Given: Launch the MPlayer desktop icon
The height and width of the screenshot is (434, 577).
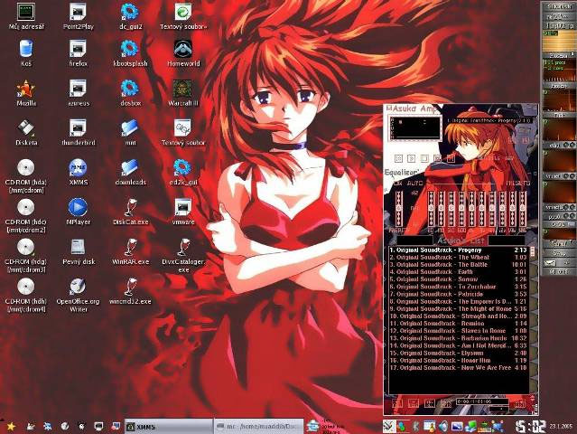Looking at the screenshot, I should click(78, 212).
